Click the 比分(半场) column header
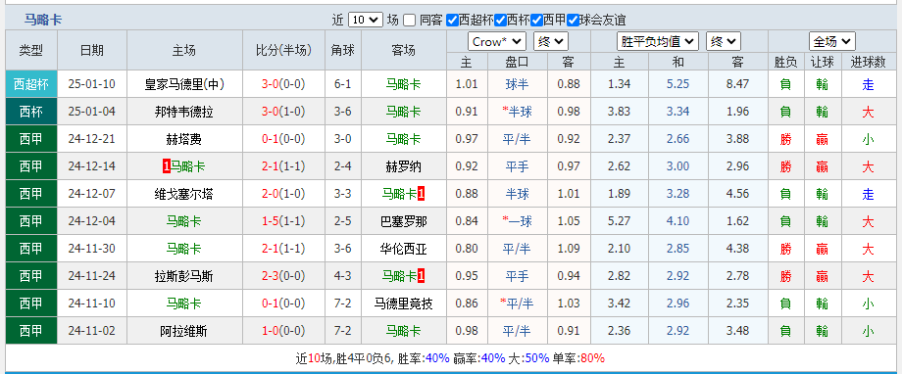The image size is (902, 374). pos(283,50)
